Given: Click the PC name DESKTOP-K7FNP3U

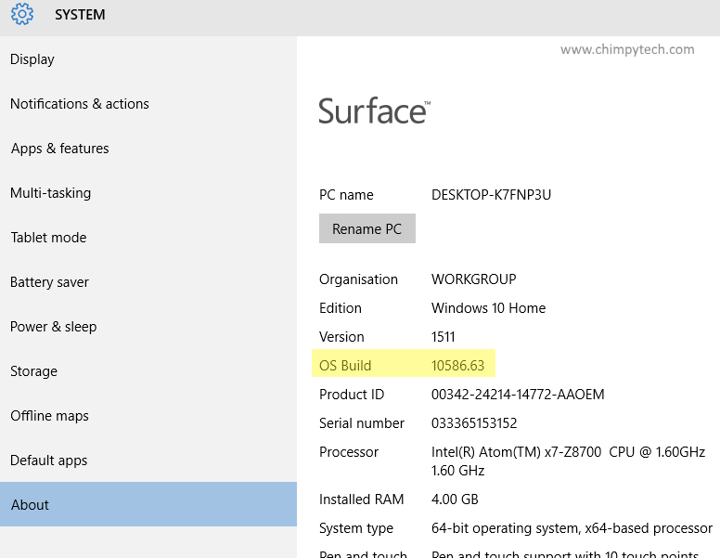Looking at the screenshot, I should [491, 195].
